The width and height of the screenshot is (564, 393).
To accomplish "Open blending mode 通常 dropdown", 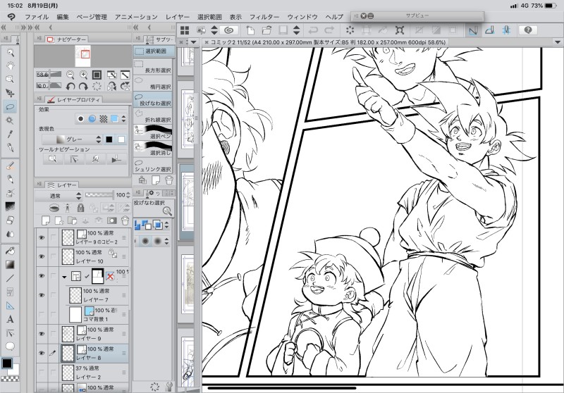I will 59,196.
